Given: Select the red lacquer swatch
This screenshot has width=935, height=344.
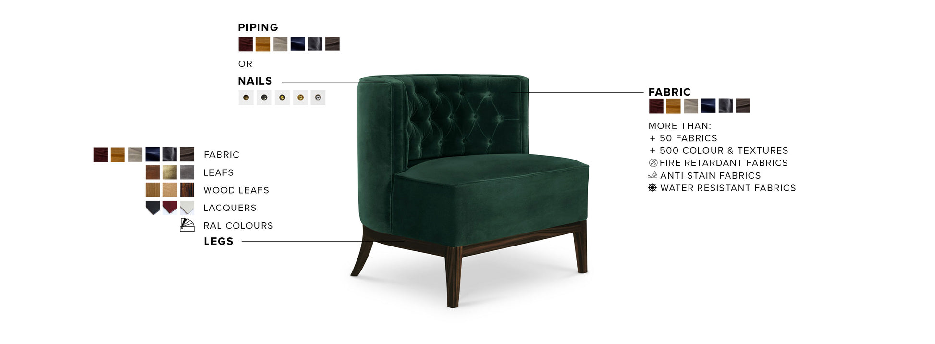Looking at the screenshot, I should pyautogui.click(x=170, y=208).
